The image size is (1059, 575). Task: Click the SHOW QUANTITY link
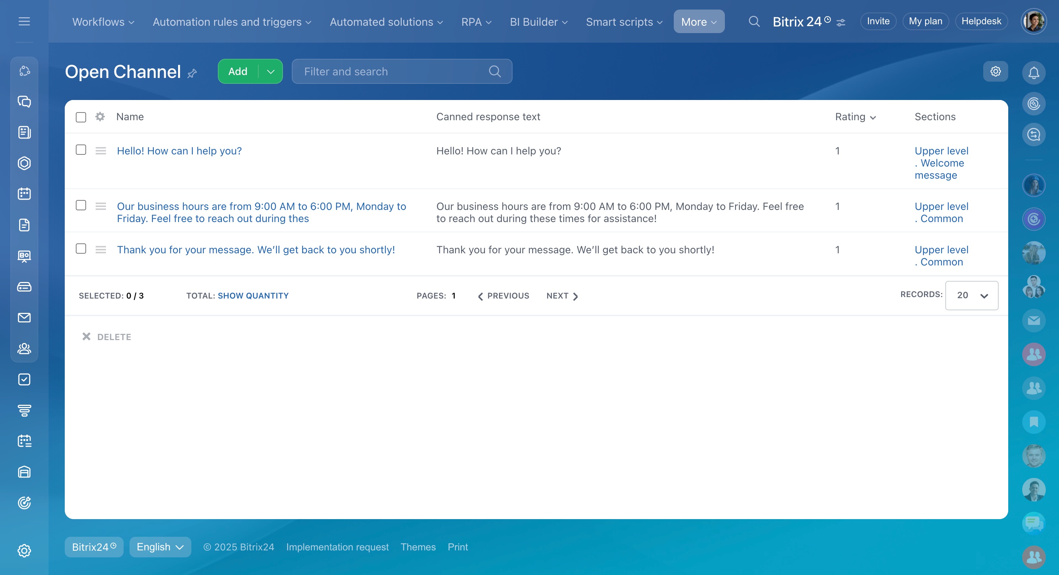point(253,296)
